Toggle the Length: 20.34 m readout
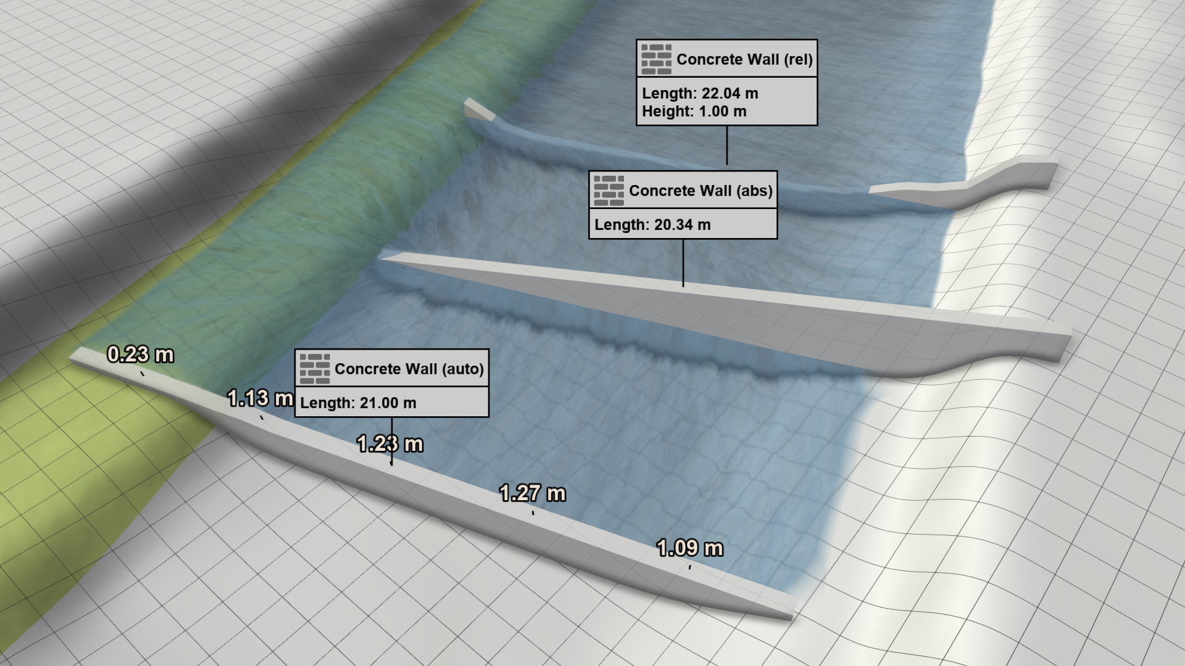The width and height of the screenshot is (1185, 666). [653, 224]
